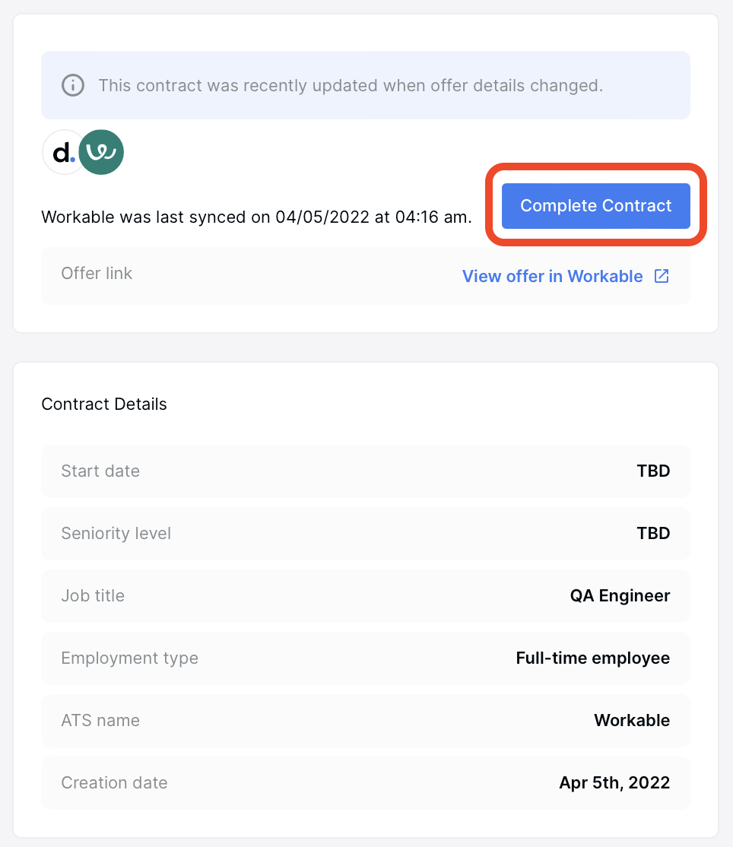Select the overlapping integration logos pair

coord(82,152)
